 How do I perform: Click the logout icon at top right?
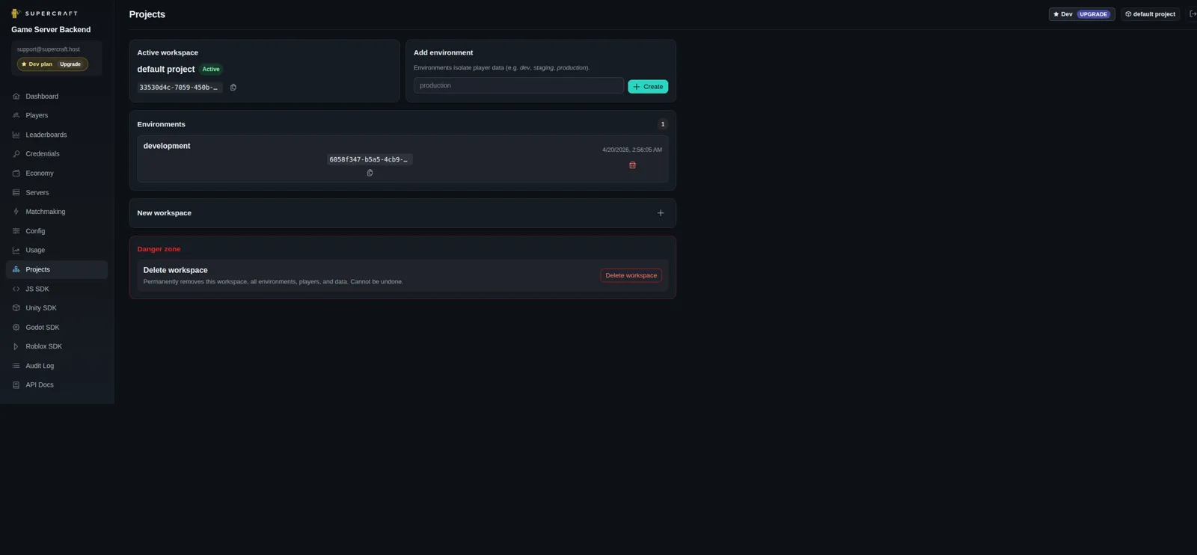point(1193,14)
